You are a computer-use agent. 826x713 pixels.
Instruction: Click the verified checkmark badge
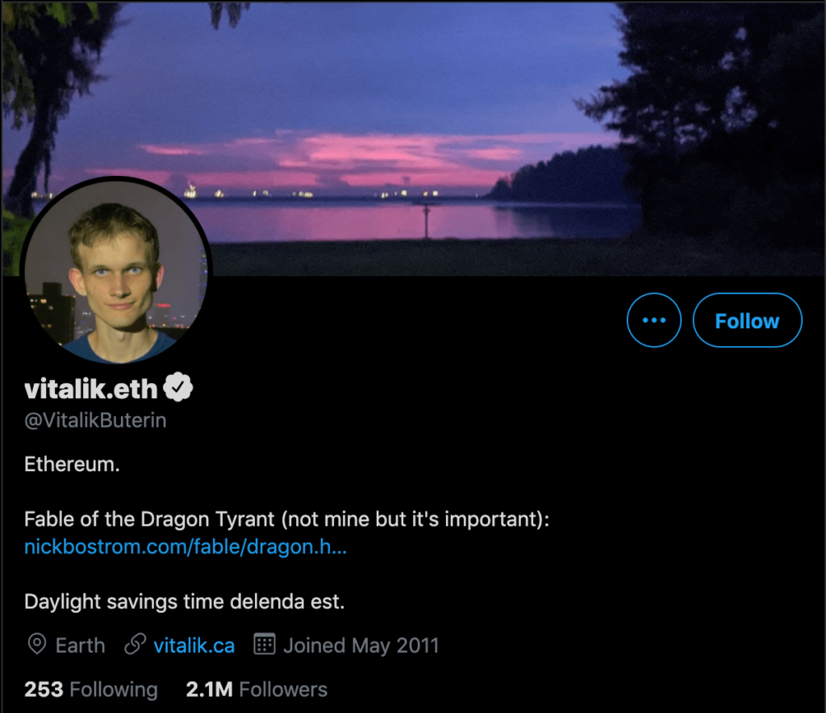coord(178,389)
